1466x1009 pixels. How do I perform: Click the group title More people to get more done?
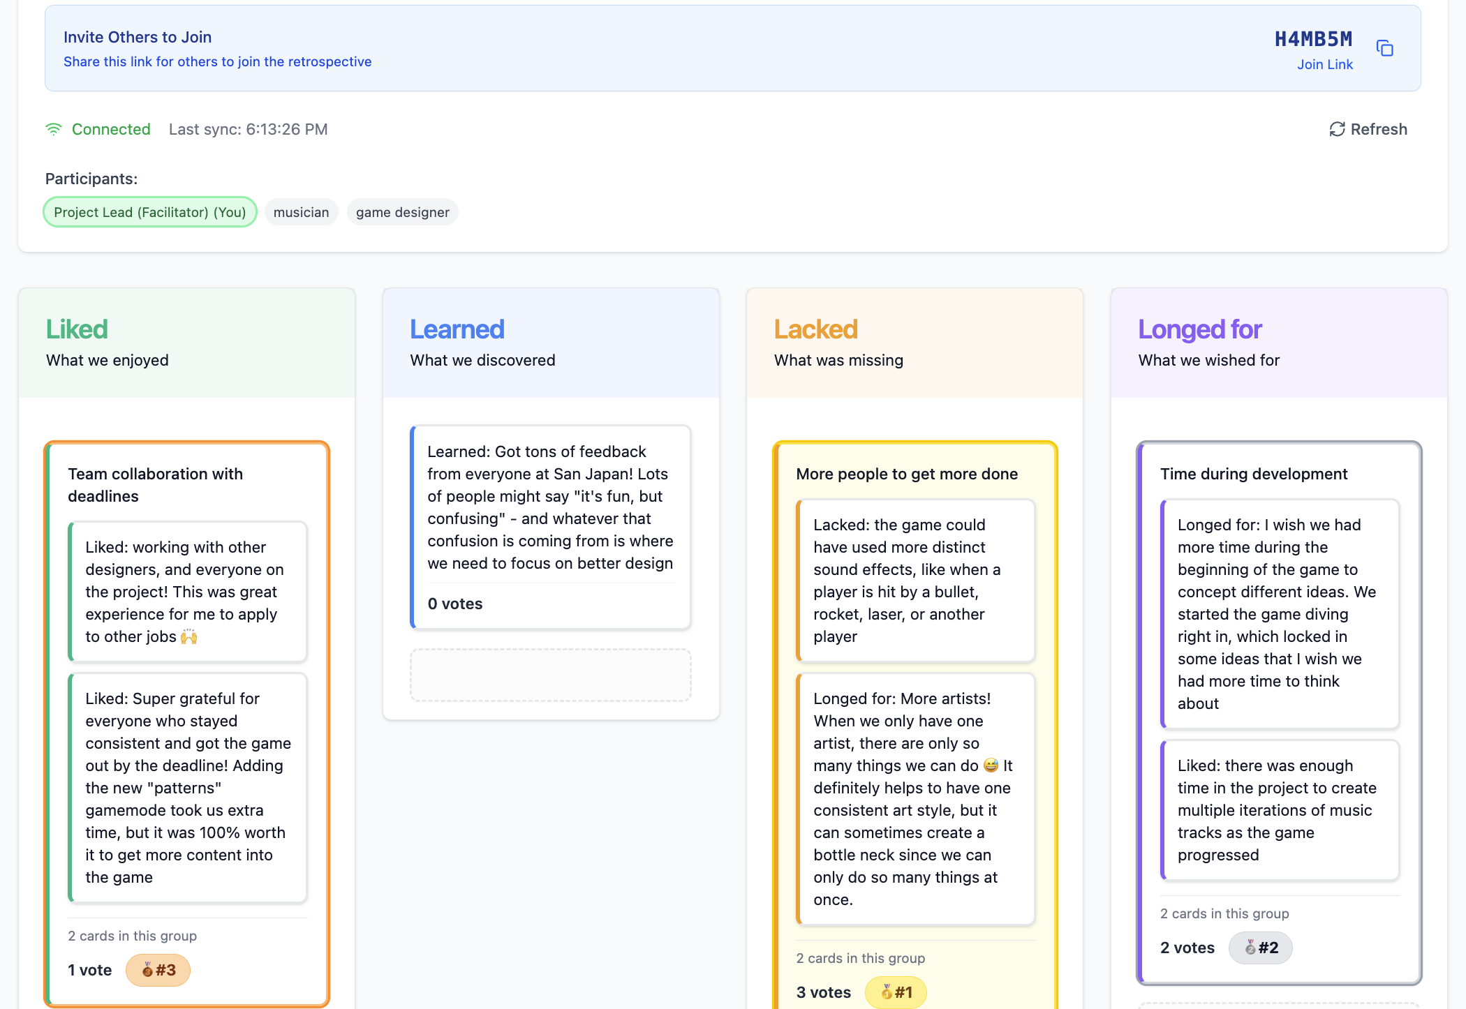click(906, 474)
